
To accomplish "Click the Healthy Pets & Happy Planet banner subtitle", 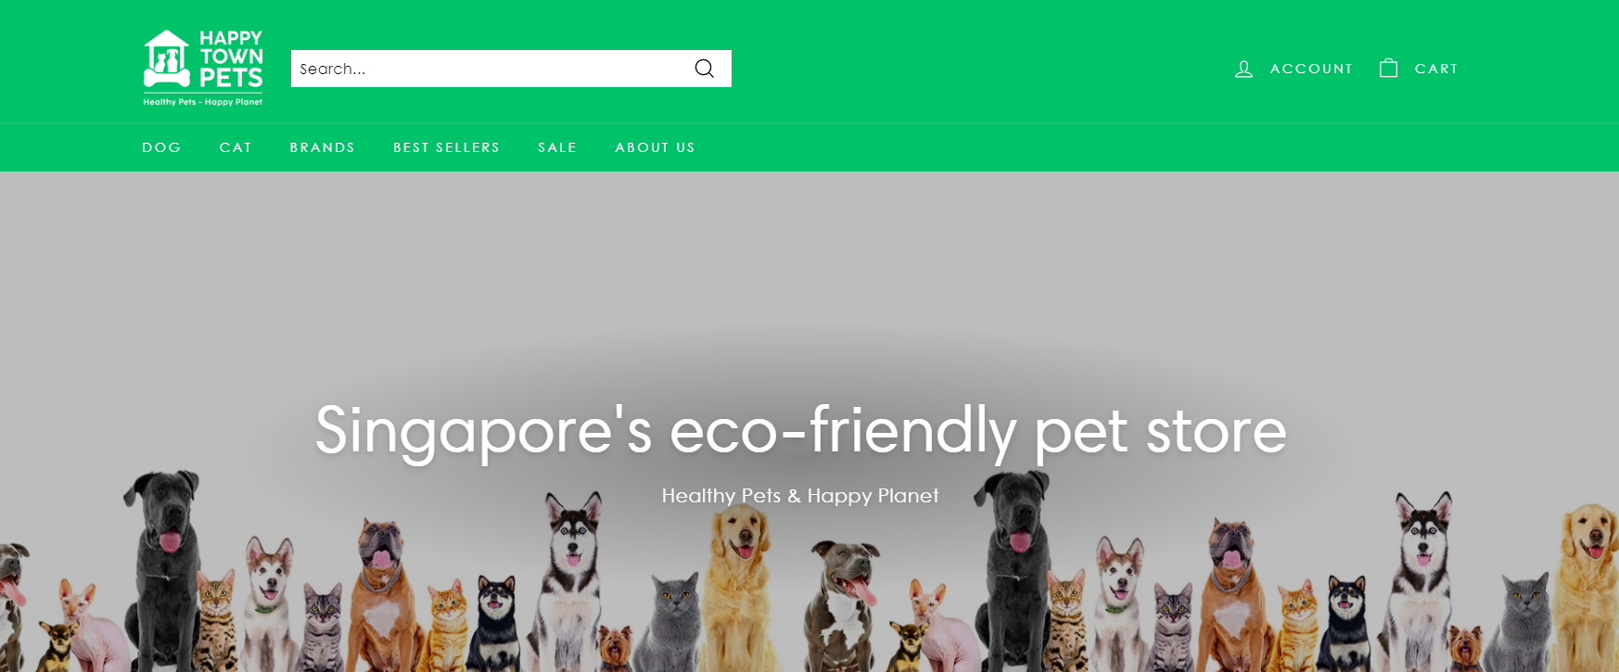I will pos(800,496).
